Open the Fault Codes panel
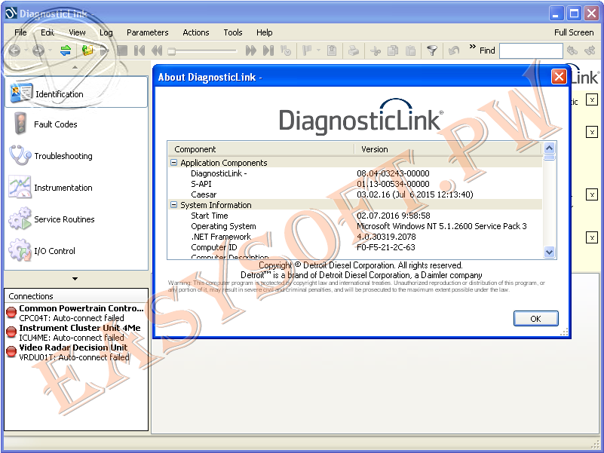This screenshot has height=453, width=604. tap(76, 124)
